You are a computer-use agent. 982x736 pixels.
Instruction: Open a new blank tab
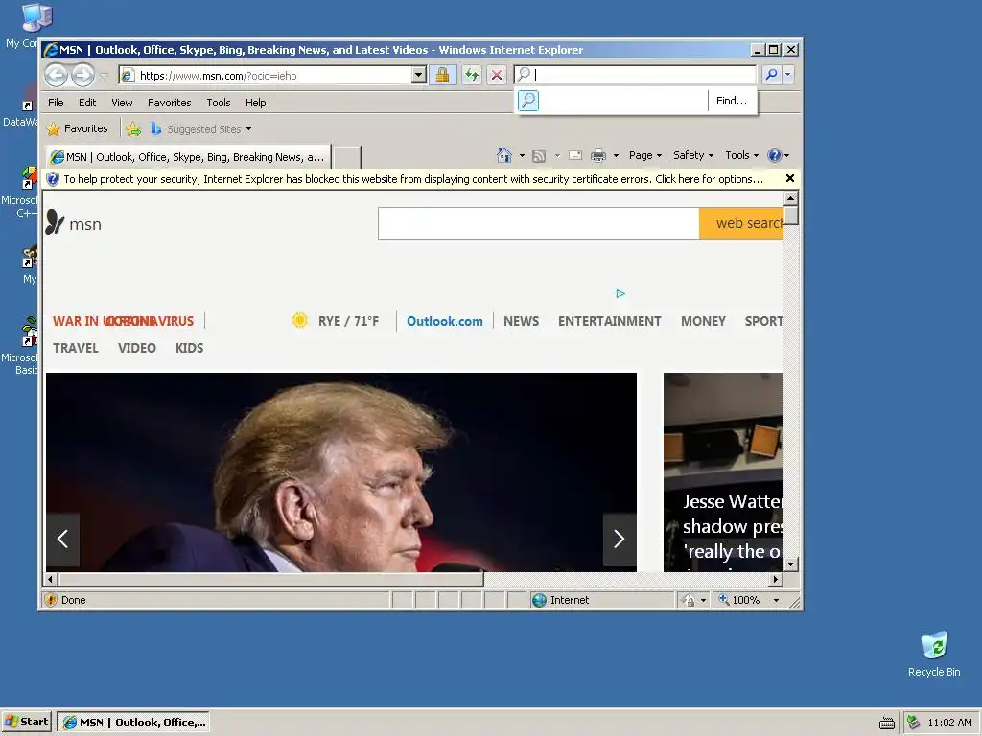click(x=347, y=157)
